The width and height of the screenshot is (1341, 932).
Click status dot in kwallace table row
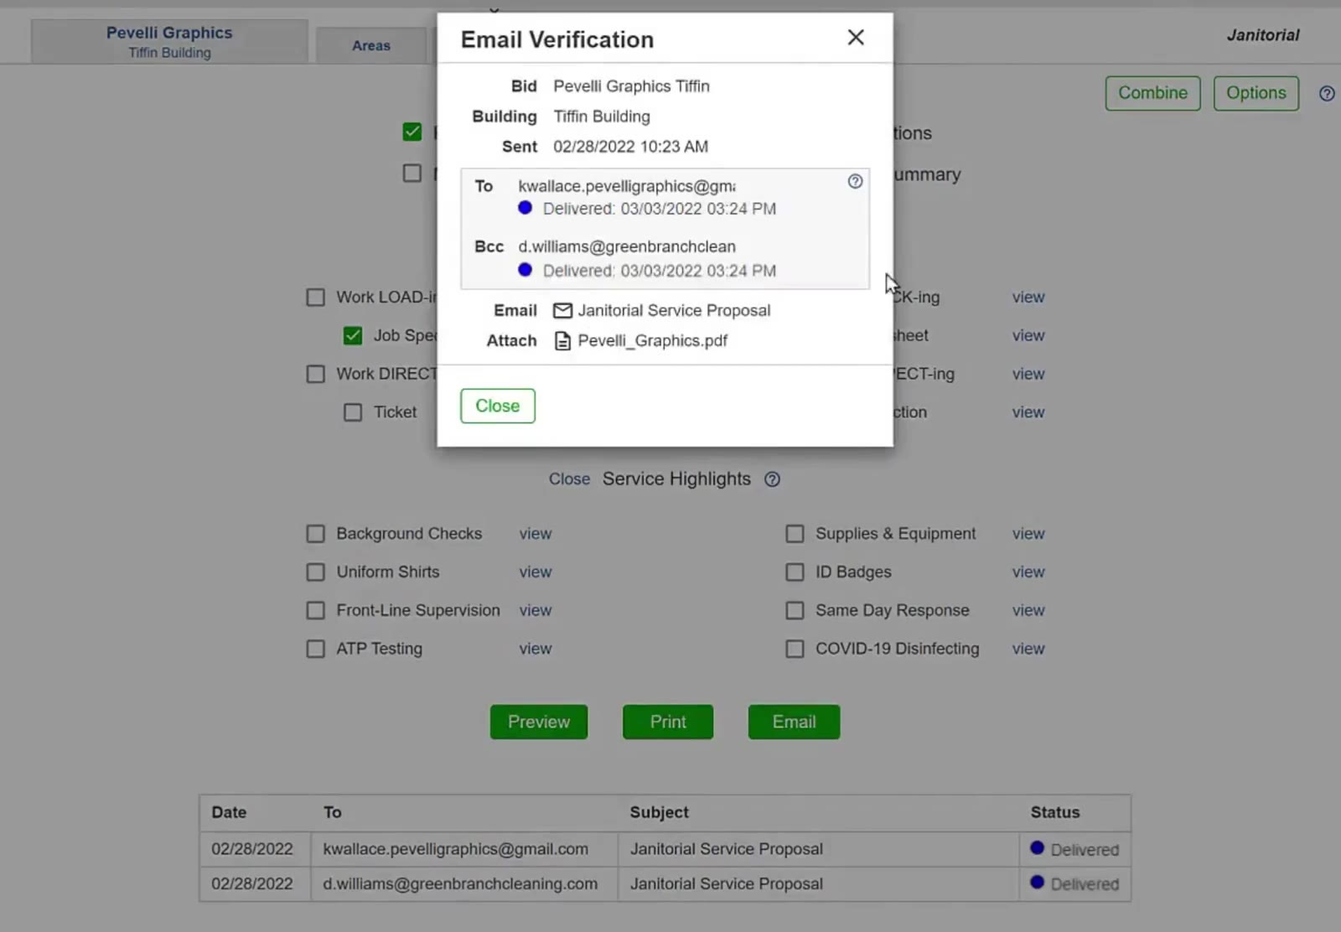(x=1037, y=848)
